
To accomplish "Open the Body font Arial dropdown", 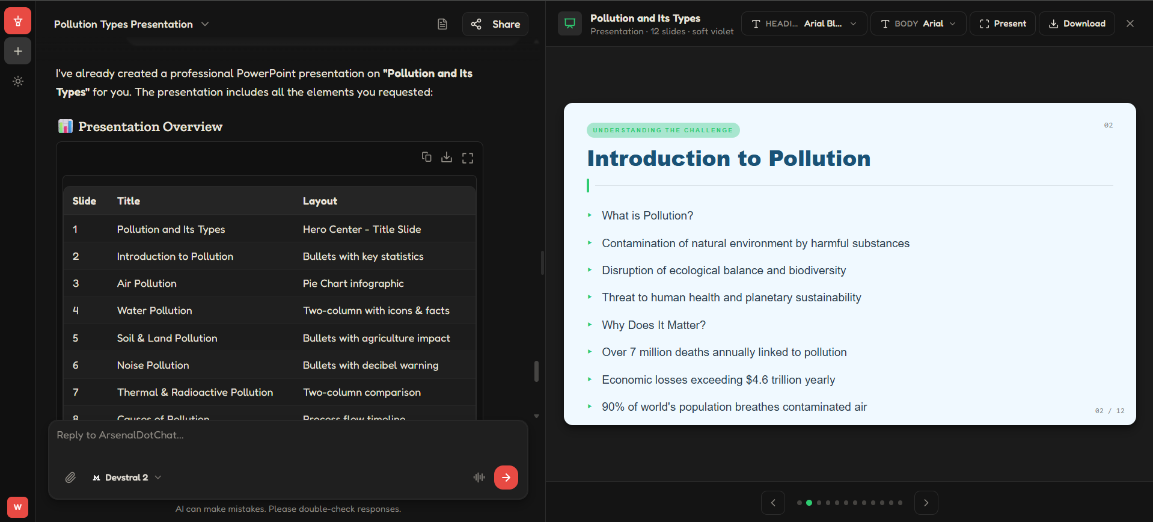I will tap(918, 23).
